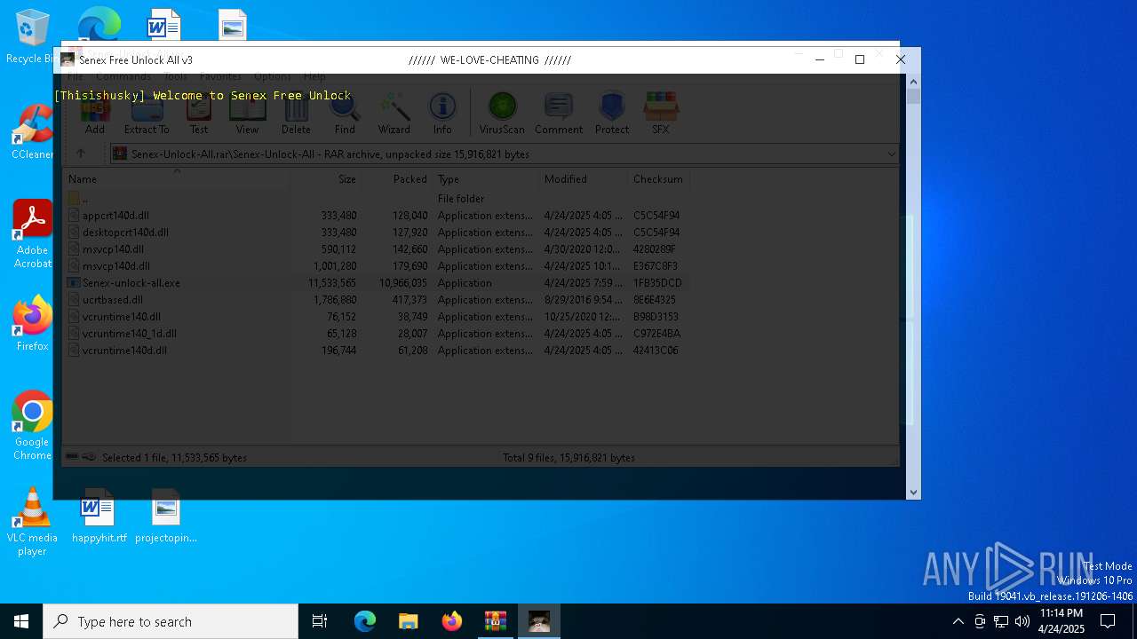The height and width of the screenshot is (639, 1137).
Task: Open File Explorer from the taskbar
Action: click(408, 621)
